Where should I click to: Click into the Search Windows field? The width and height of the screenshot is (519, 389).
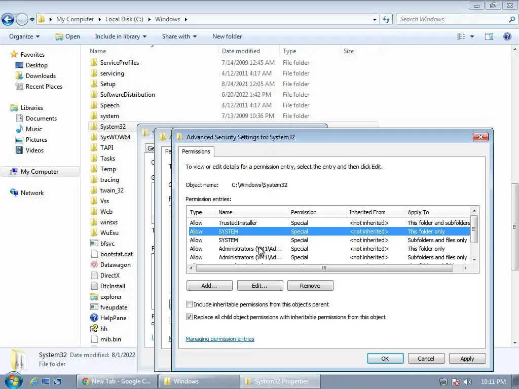453,19
